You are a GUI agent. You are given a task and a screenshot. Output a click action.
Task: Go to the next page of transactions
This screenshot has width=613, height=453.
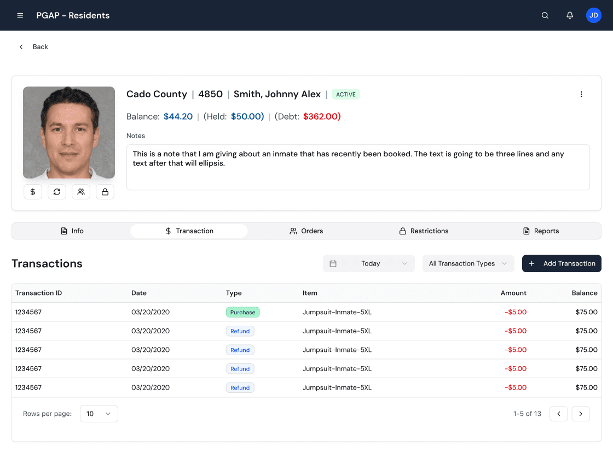581,414
